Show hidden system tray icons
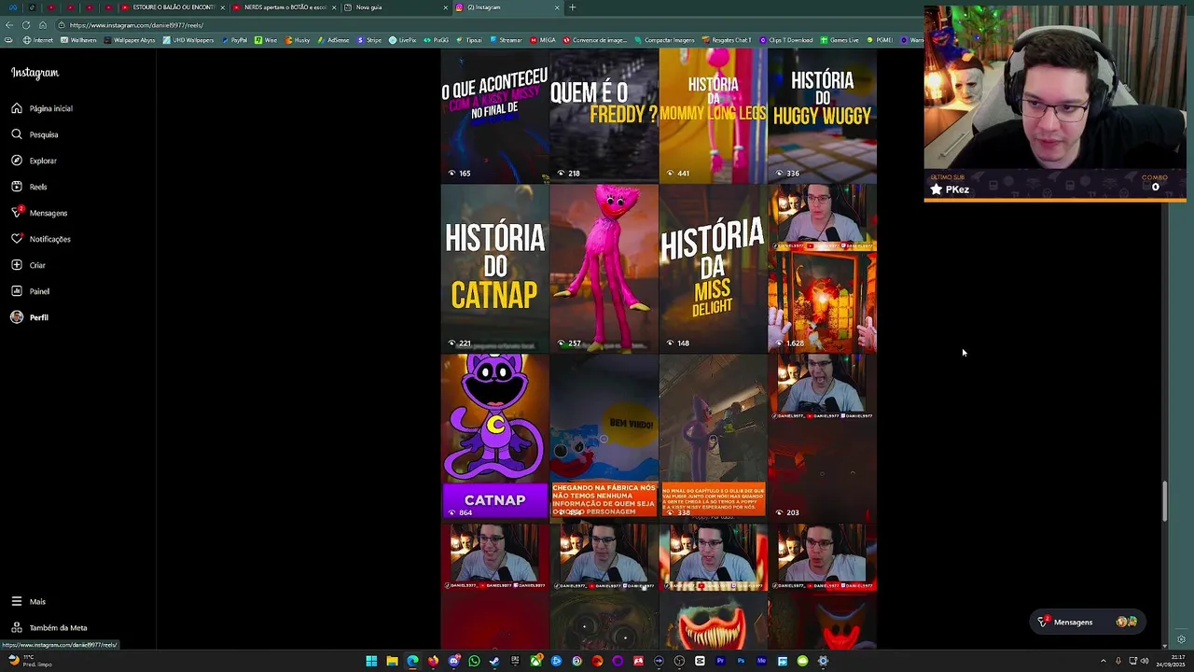 click(1103, 661)
